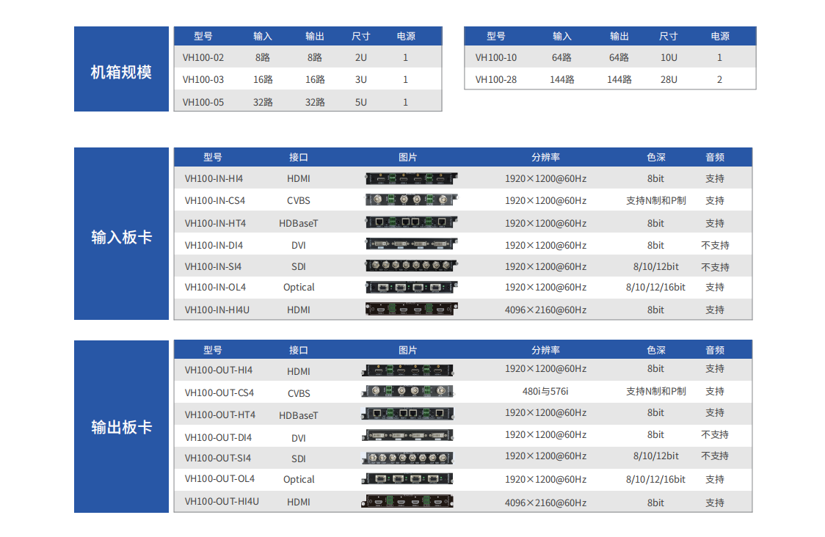Click the VH100-OUT-HI4U model name
This screenshot has width=825, height=537.
click(222, 501)
